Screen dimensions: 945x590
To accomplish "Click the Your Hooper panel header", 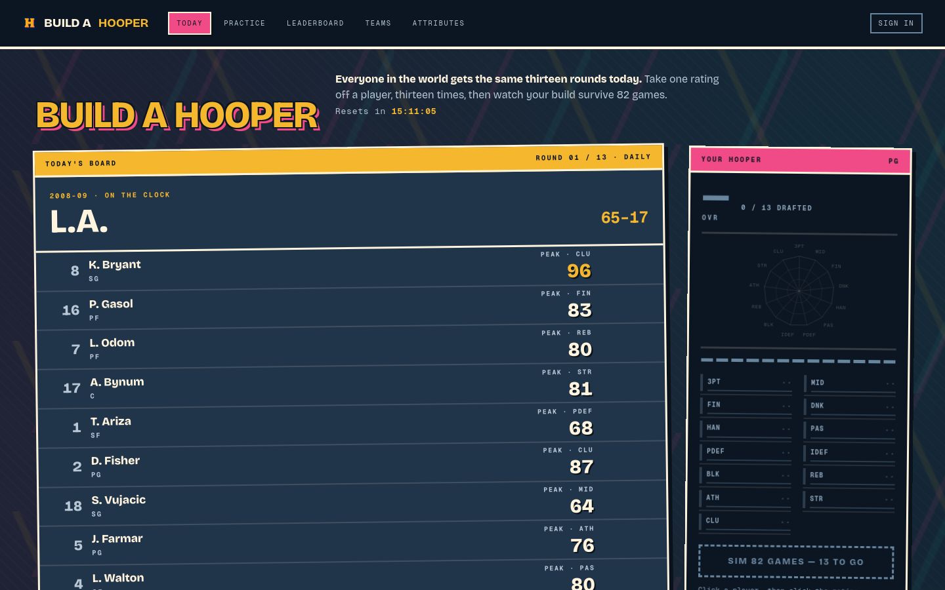I will [x=800, y=160].
